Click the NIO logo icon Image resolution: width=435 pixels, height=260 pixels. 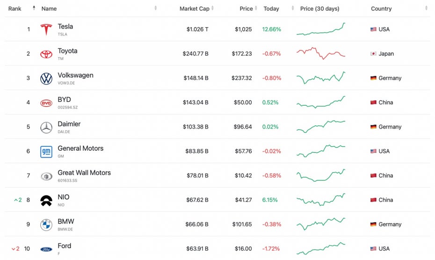pos(46,201)
